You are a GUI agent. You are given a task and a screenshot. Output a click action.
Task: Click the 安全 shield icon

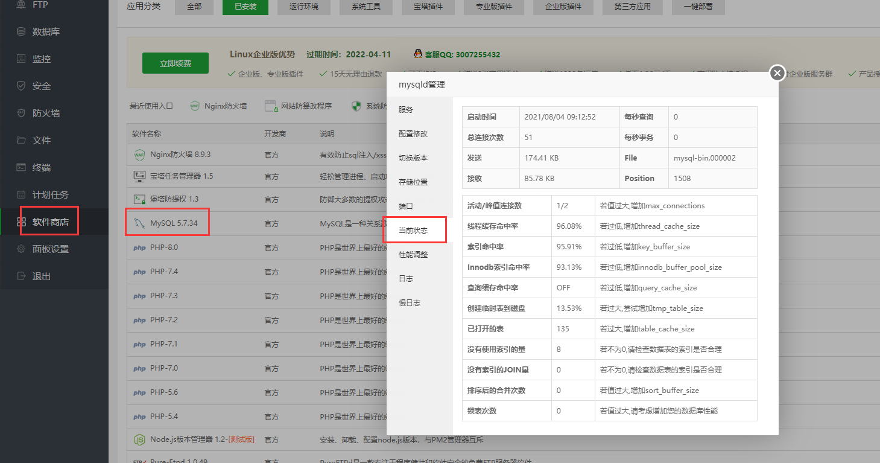pyautogui.click(x=21, y=86)
